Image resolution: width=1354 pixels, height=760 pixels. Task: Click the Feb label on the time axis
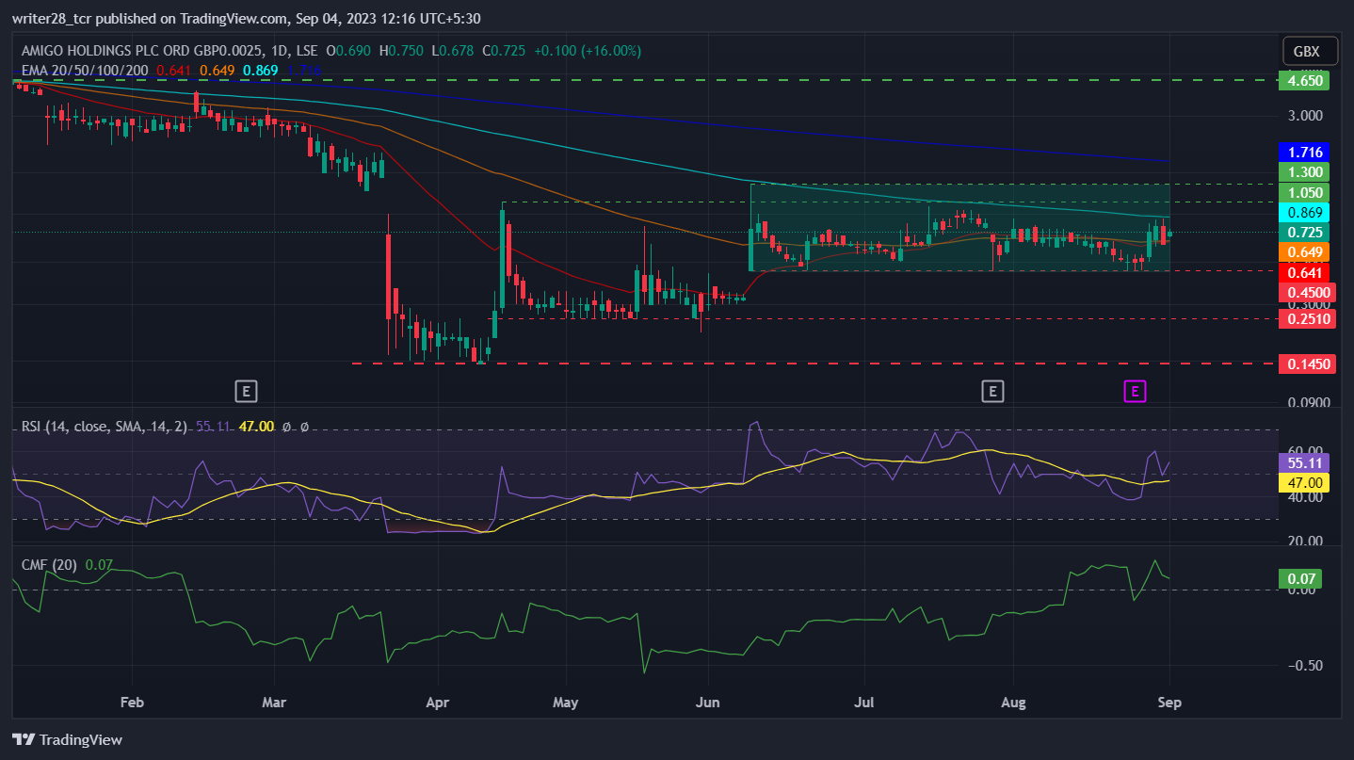click(132, 703)
